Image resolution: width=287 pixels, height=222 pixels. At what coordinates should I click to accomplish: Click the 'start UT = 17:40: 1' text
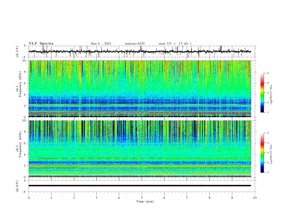tap(175, 44)
